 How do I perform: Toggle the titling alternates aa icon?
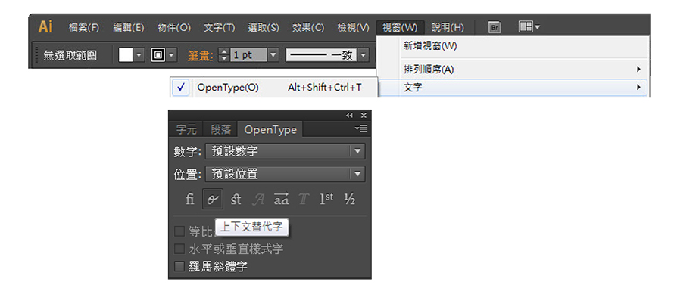(282, 199)
